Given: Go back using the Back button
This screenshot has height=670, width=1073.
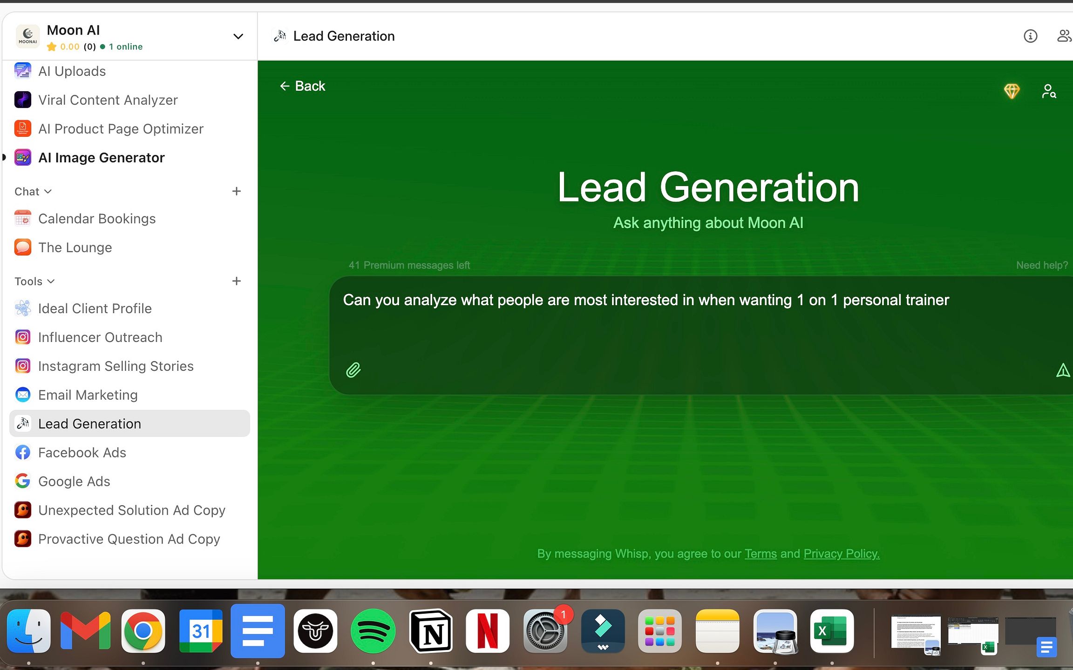Looking at the screenshot, I should [x=302, y=86].
